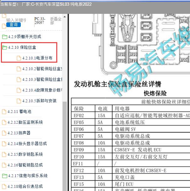Viewport: 190px width, 191px height.
Task: Collapse the 4.2.10 保险丝盒 folder
Action: pos(22,47)
